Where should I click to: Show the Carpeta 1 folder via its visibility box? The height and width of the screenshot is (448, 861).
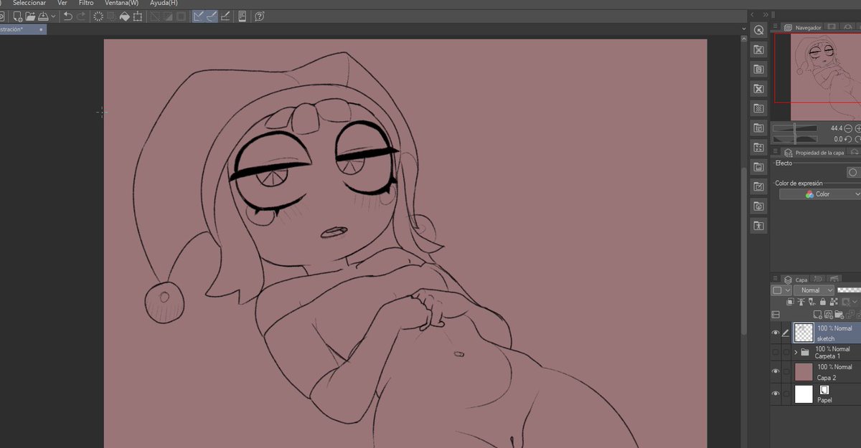[776, 353]
